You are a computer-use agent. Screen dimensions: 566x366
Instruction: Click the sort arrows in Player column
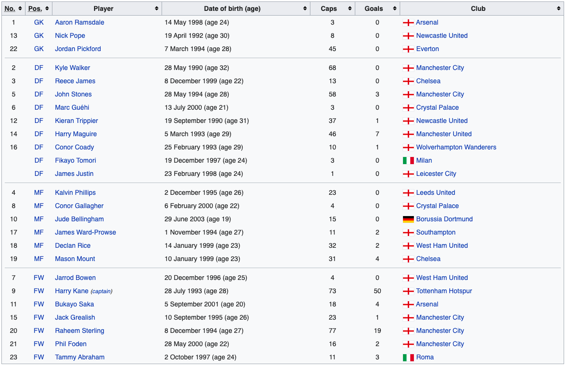pyautogui.click(x=156, y=9)
